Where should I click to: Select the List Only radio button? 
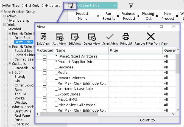(x=24, y=5)
